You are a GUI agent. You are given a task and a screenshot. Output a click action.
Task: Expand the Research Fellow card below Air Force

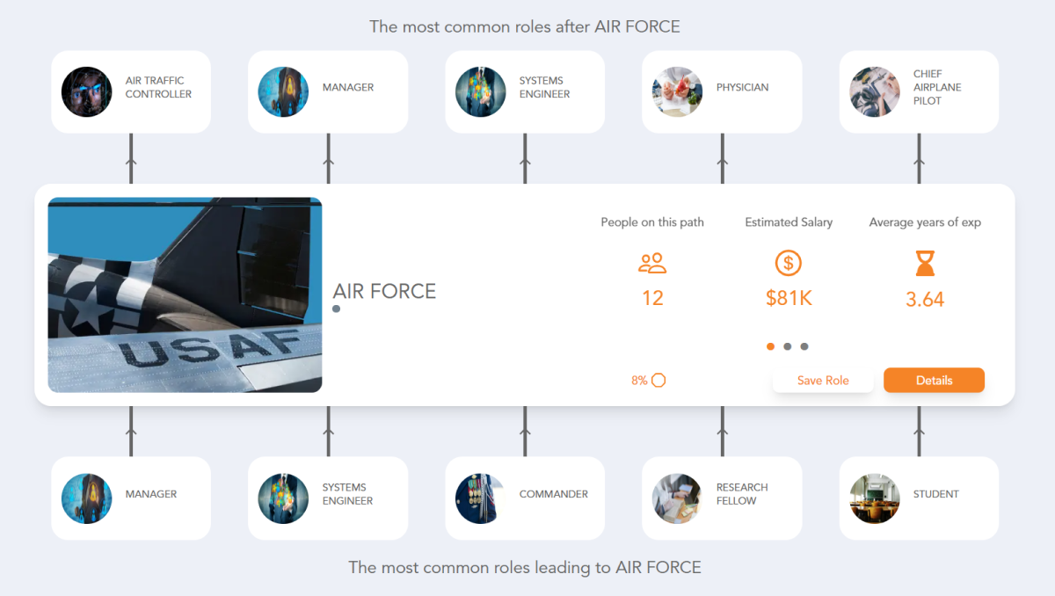point(721,498)
